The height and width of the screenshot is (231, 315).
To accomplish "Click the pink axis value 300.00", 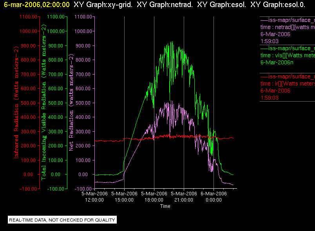I will pyautogui.click(x=83, y=131).
